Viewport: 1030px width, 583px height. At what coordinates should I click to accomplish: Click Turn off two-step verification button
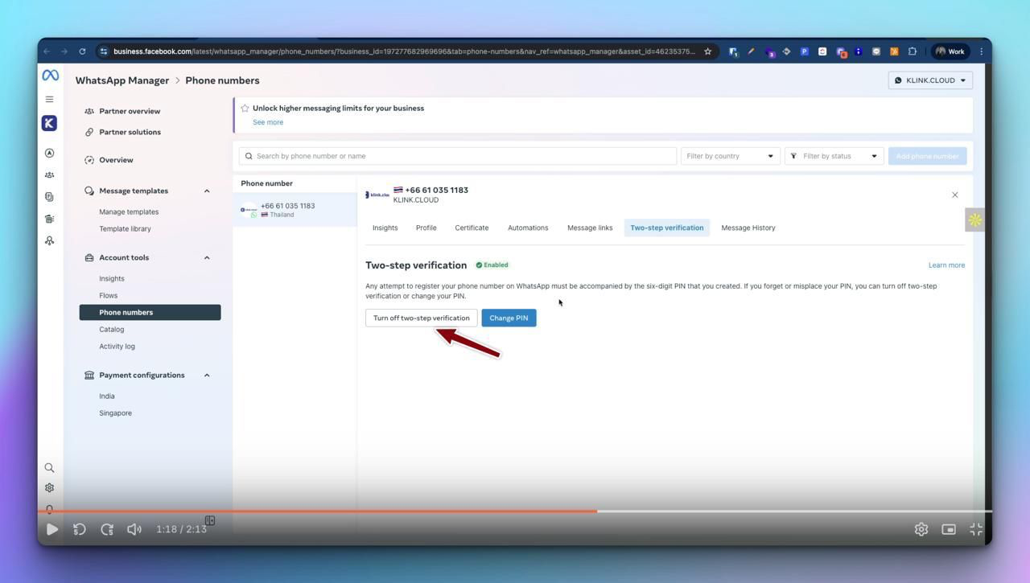421,318
